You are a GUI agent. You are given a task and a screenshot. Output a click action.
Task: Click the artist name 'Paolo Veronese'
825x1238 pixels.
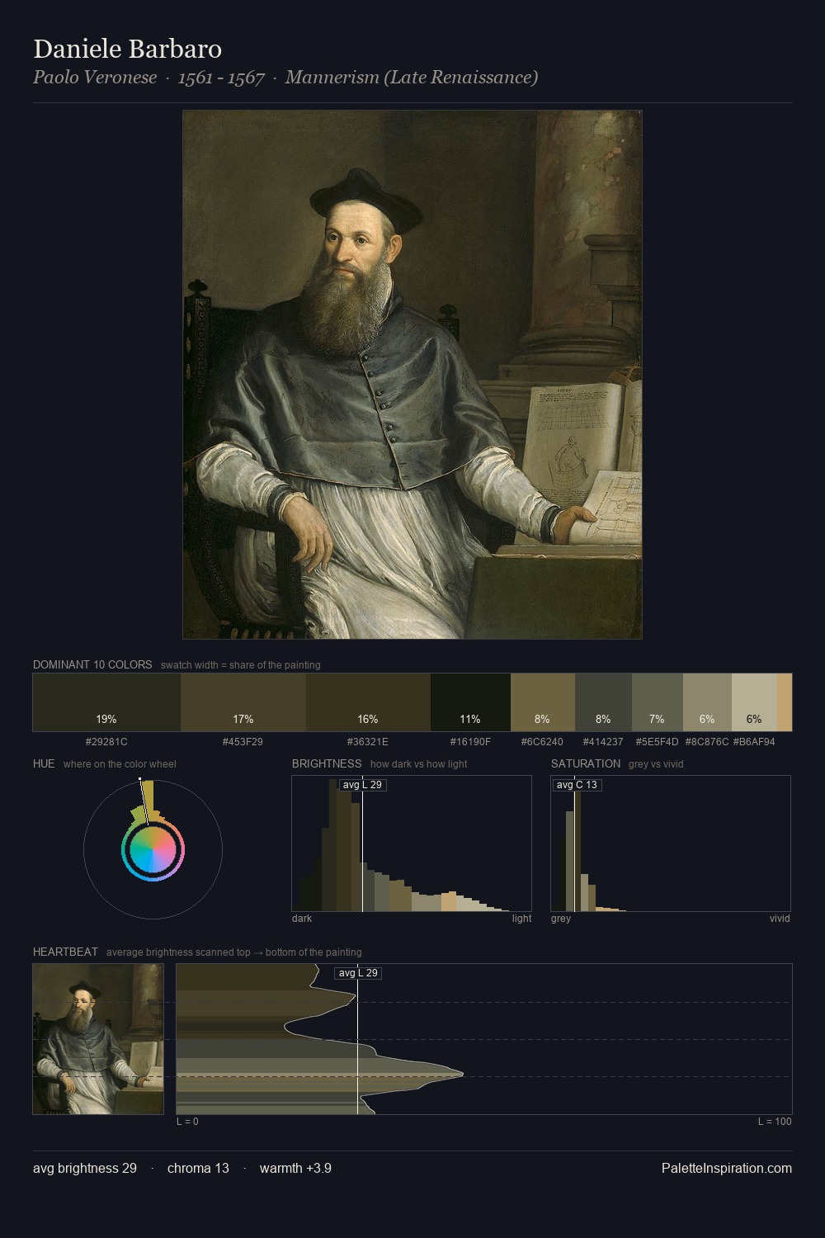tap(95, 78)
